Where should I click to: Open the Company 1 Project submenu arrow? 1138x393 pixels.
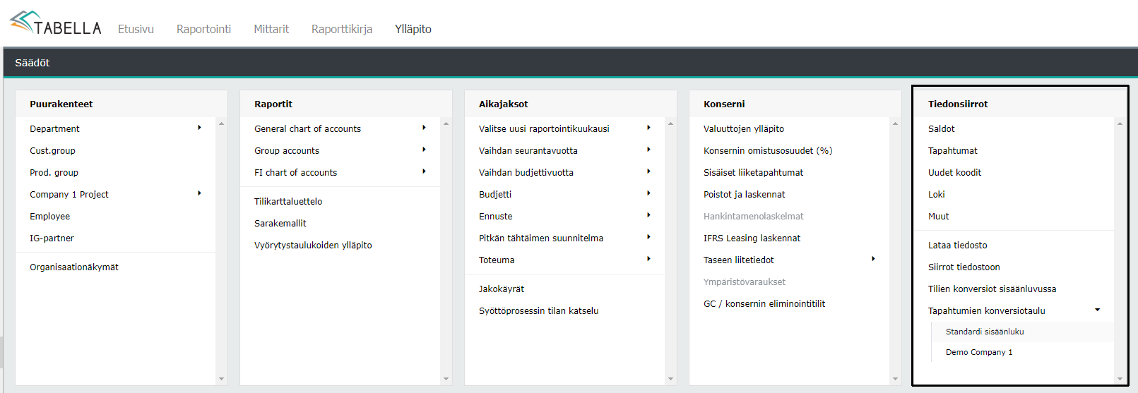point(199,193)
